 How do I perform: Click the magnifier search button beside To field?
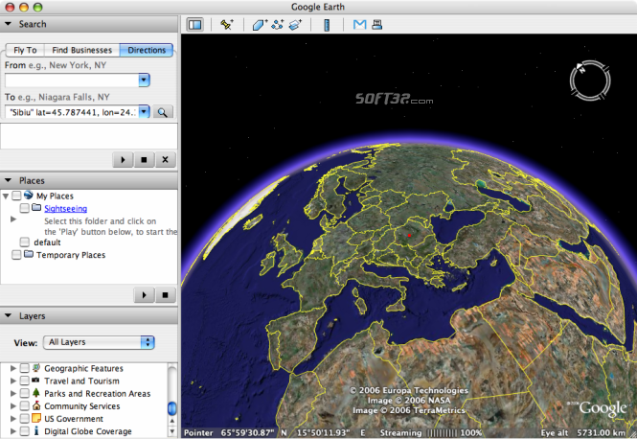tap(163, 112)
